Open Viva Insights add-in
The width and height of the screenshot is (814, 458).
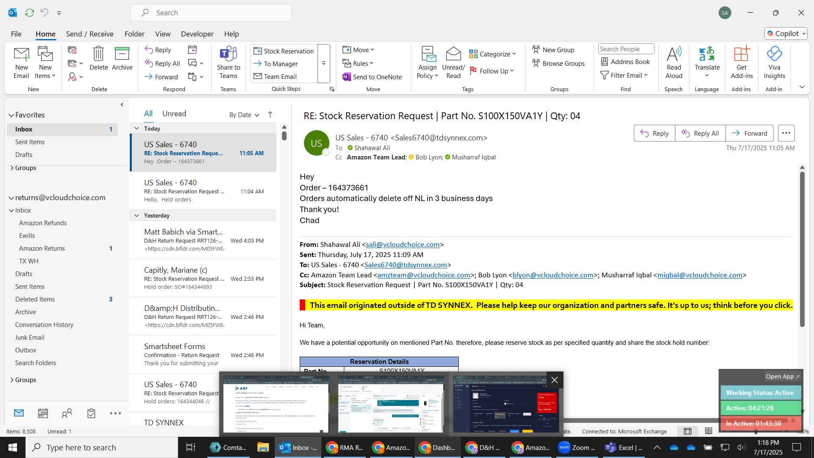[774, 63]
